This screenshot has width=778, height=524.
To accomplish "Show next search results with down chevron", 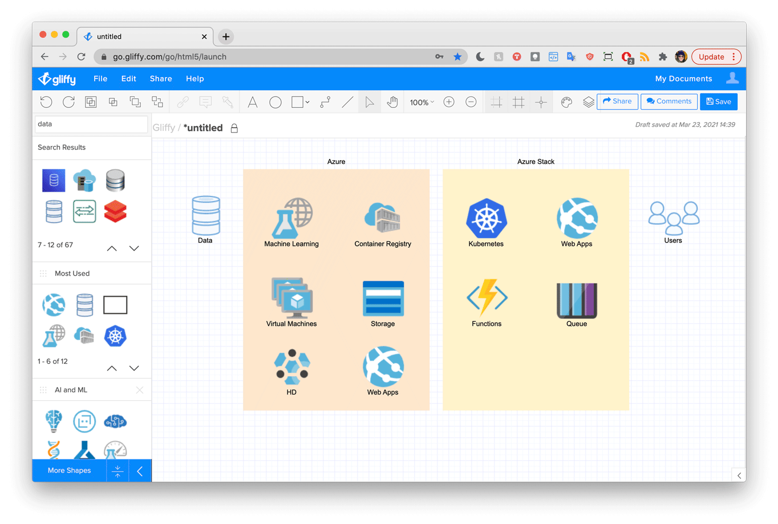I will click(134, 248).
